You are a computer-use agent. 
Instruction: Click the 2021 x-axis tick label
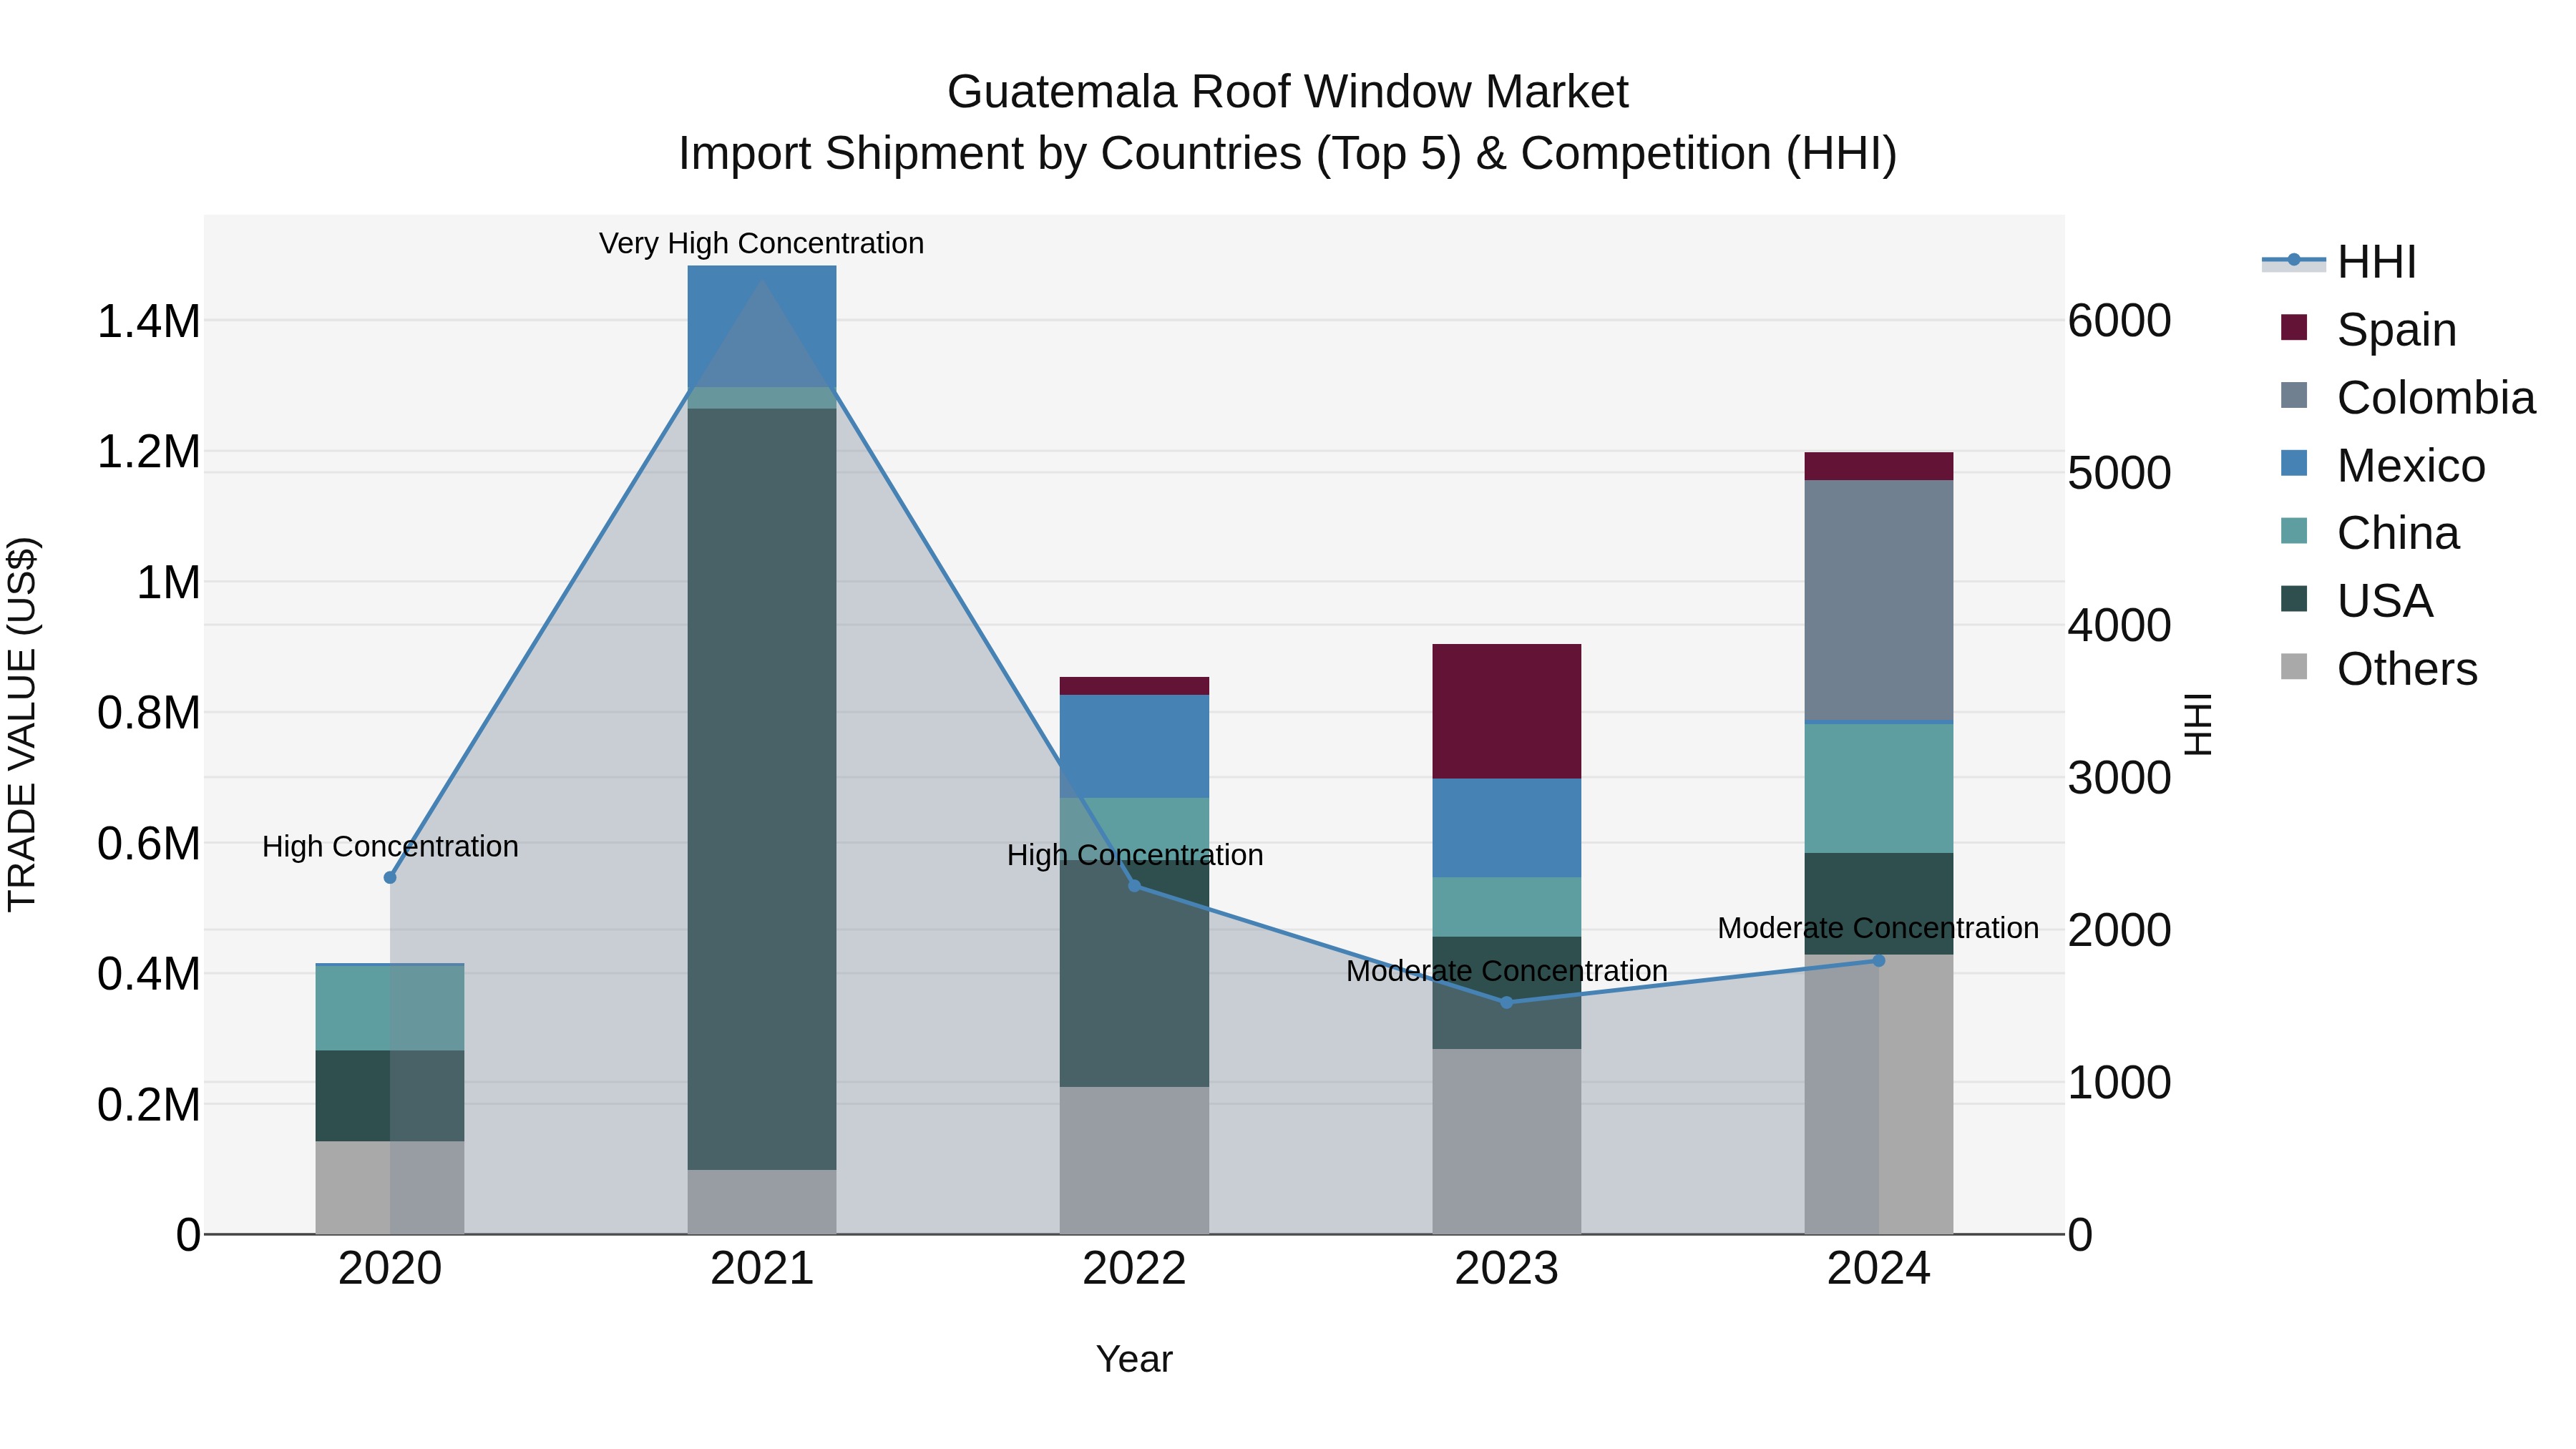pyautogui.click(x=762, y=1269)
